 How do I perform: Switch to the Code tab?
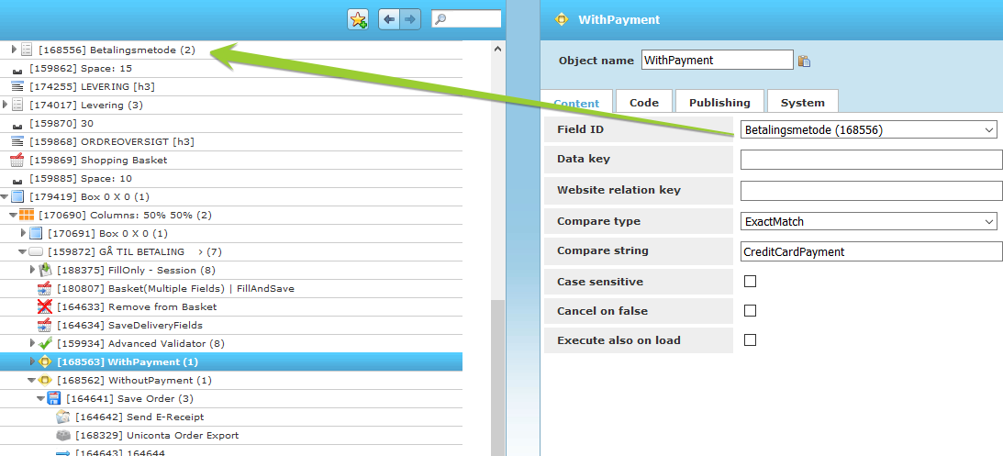[x=643, y=103]
